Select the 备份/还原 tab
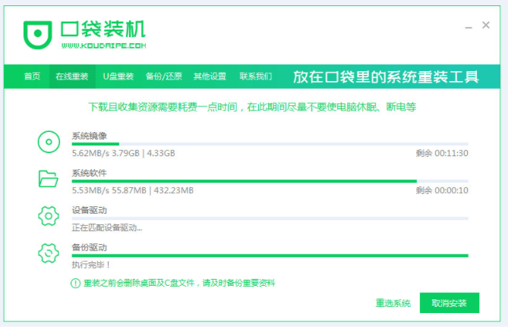Viewport: 508px width, 329px height. pyautogui.click(x=163, y=77)
